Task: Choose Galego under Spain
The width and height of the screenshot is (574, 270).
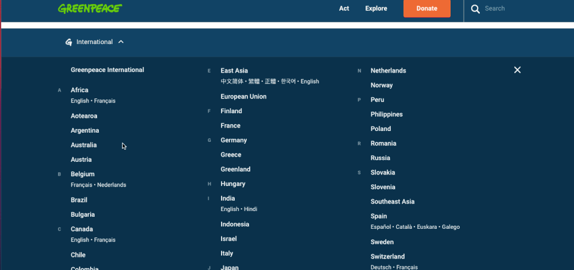Action: [x=451, y=227]
